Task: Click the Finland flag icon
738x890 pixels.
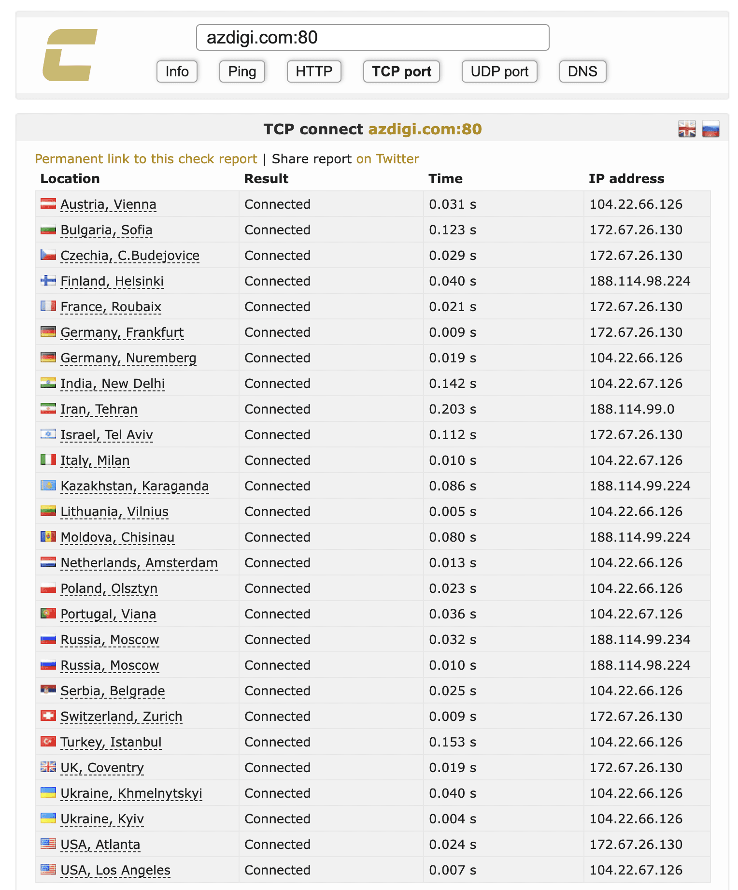Action: pos(48,281)
